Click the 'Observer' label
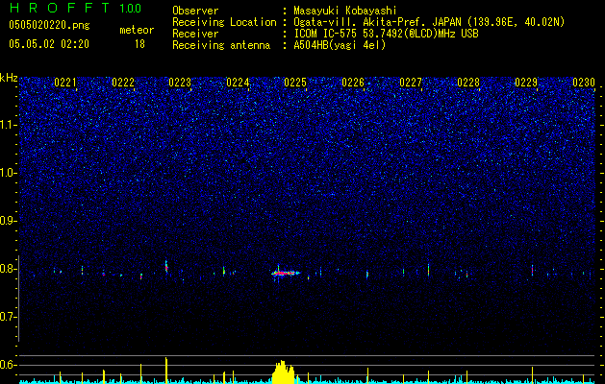 195,11
